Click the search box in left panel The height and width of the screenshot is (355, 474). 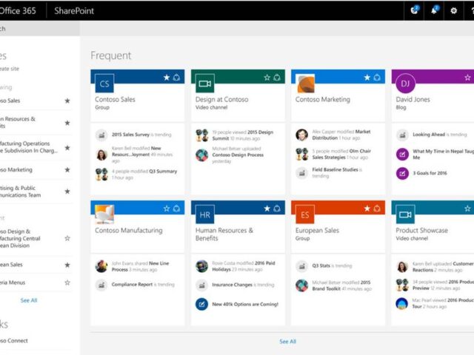[39, 29]
